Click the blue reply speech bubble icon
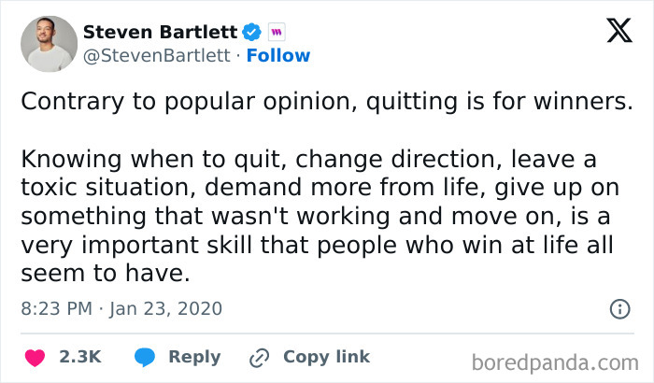 click(144, 357)
